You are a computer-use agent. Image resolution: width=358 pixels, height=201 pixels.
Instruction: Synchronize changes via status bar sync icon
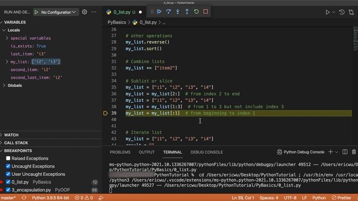point(23,198)
